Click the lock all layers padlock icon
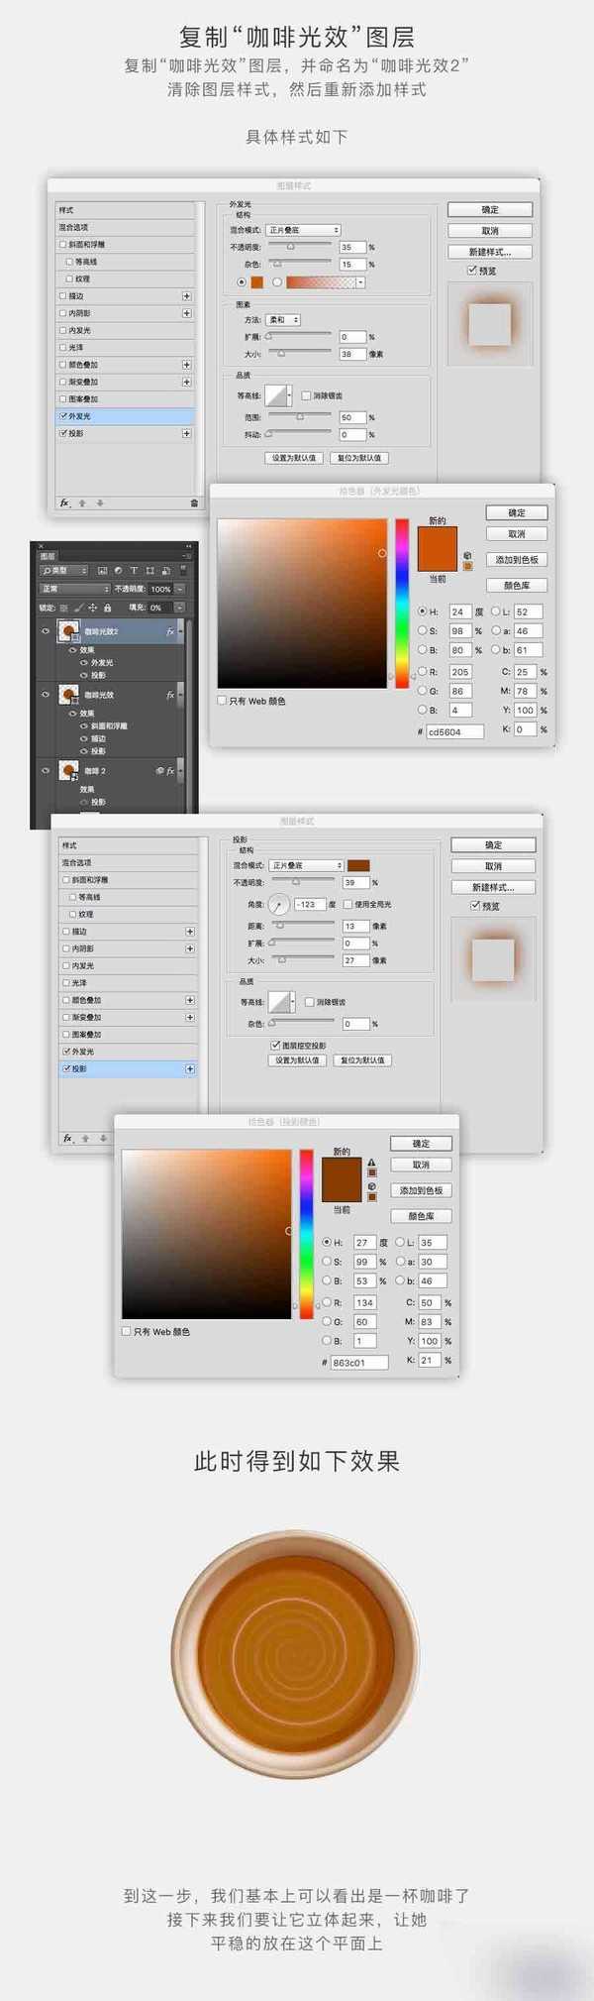The image size is (594, 2001). click(106, 608)
